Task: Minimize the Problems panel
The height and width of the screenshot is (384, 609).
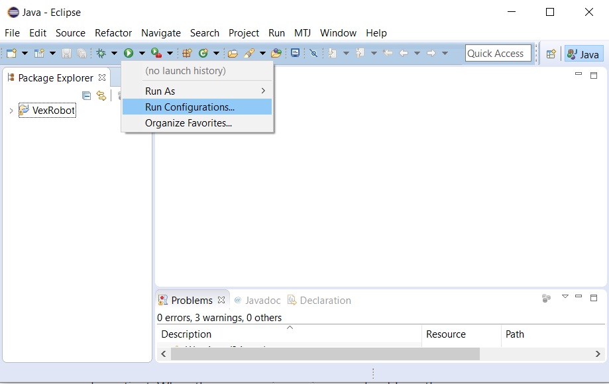Action: [579, 297]
